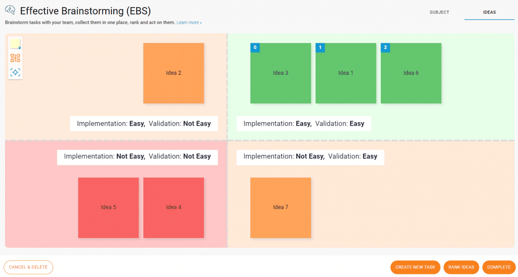Click the center focus view icon
Screen dimensions: 518x277
(15, 73)
